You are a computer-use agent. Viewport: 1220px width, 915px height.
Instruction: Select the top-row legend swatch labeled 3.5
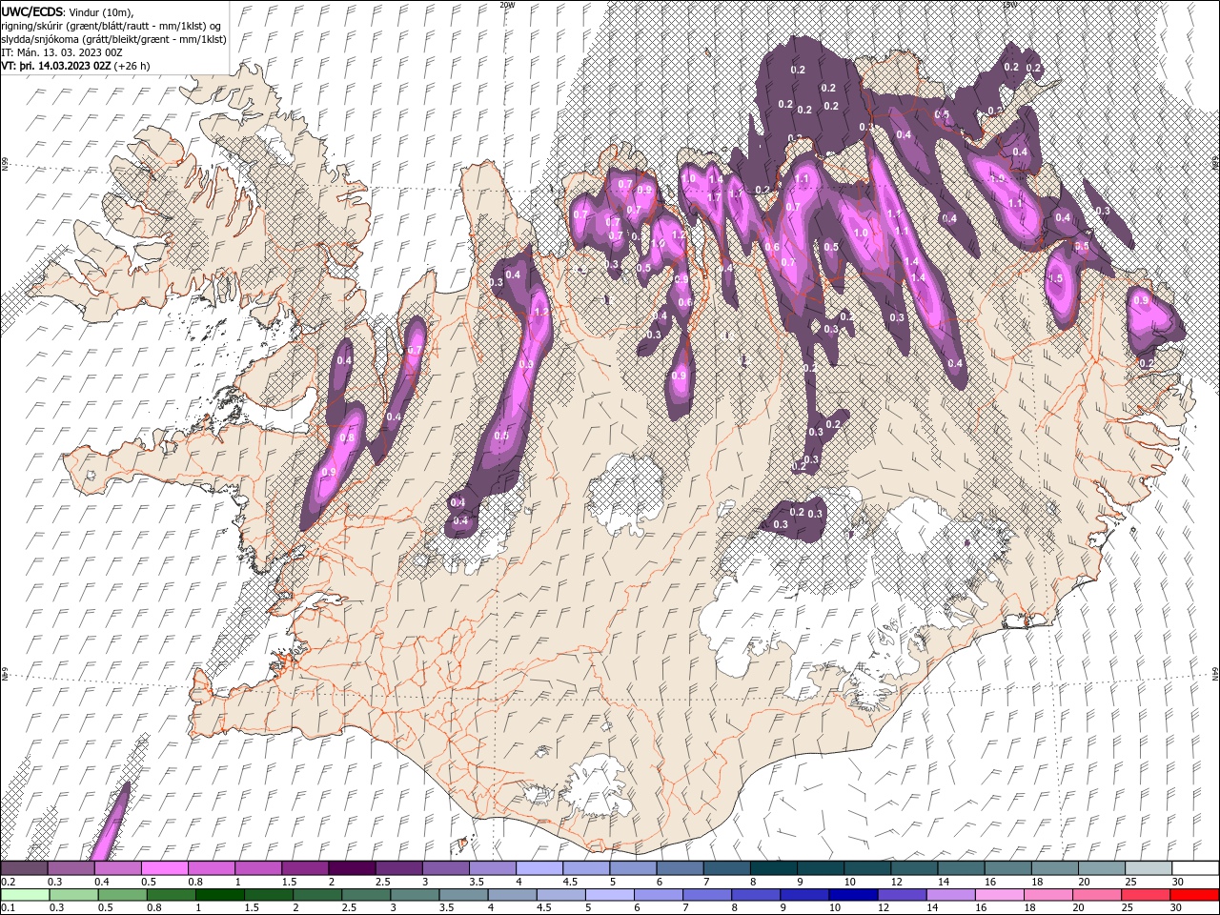tap(492, 868)
